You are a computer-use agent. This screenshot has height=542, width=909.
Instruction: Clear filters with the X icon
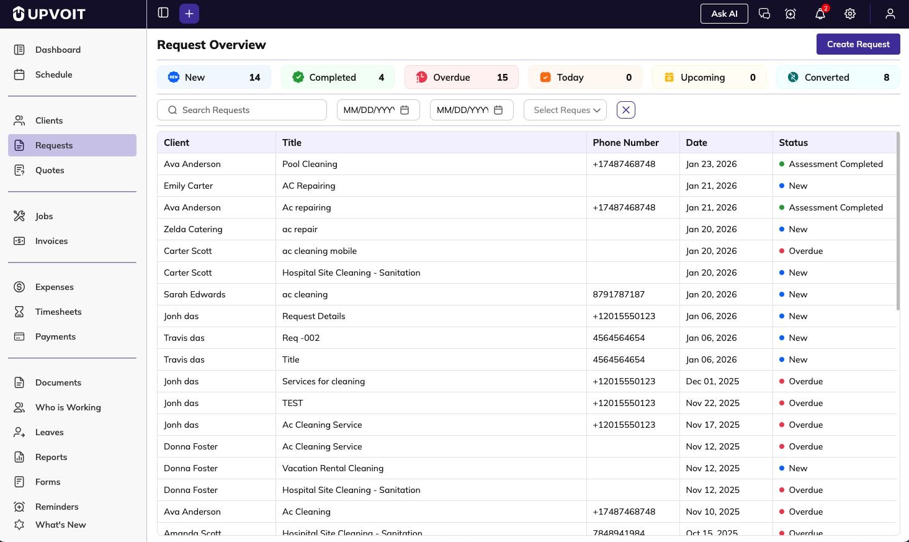click(x=625, y=109)
